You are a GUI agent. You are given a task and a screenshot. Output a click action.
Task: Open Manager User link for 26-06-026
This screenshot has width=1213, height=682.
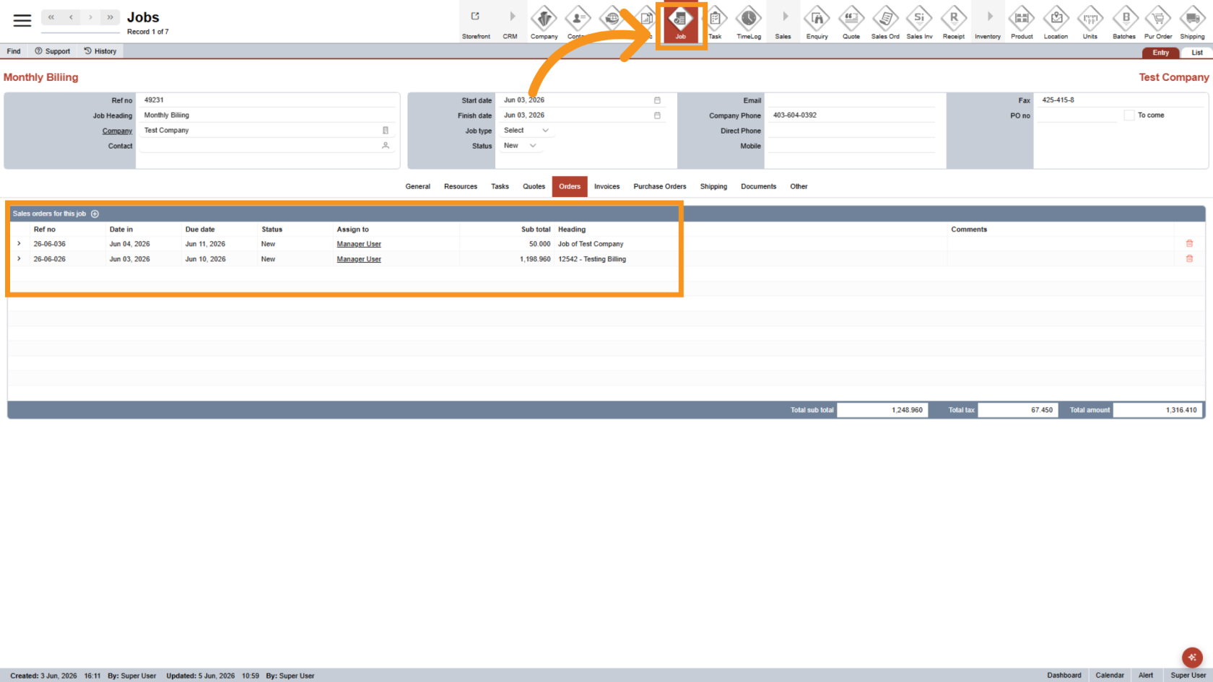click(x=359, y=260)
